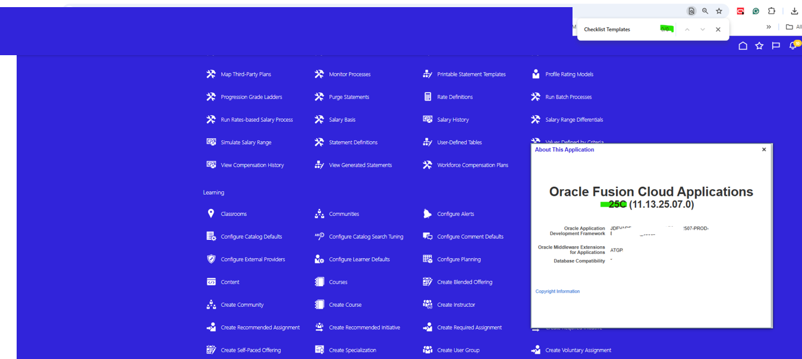
Task: Open Configure Catalog Defaults link
Action: coord(251,237)
